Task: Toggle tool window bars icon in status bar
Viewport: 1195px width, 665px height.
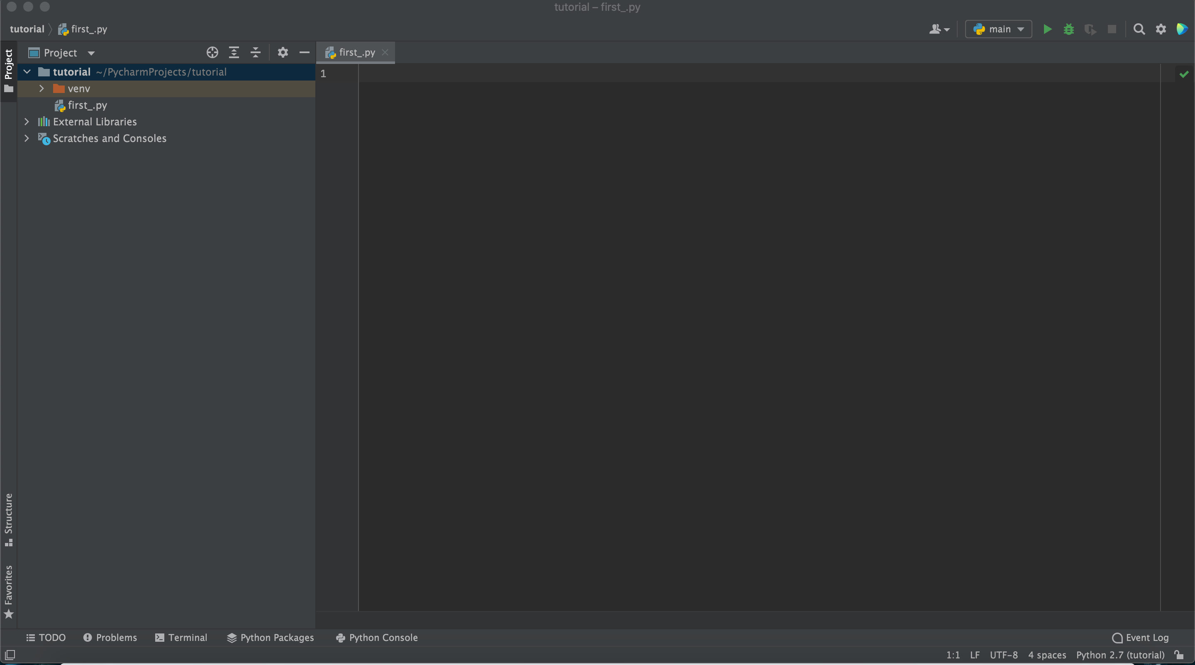Action: (x=10, y=655)
